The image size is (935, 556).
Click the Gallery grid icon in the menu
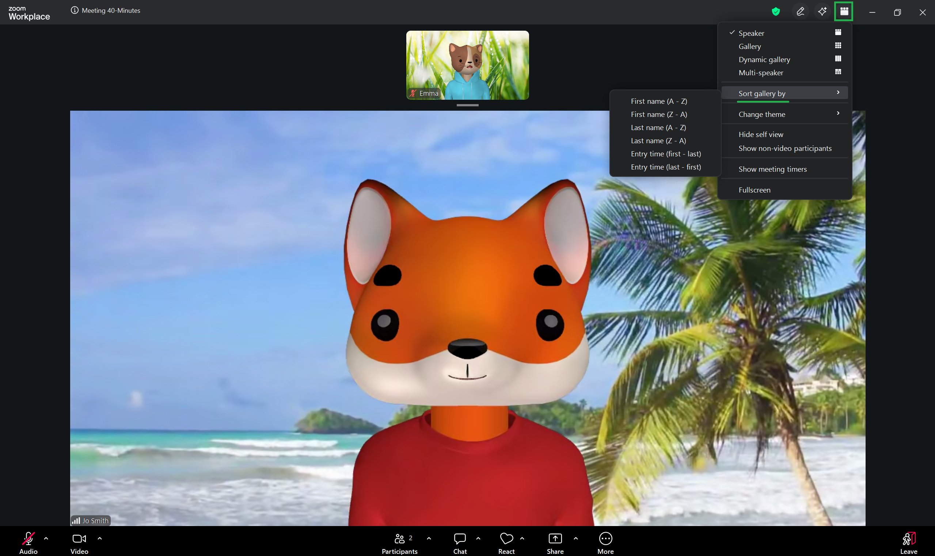(838, 45)
